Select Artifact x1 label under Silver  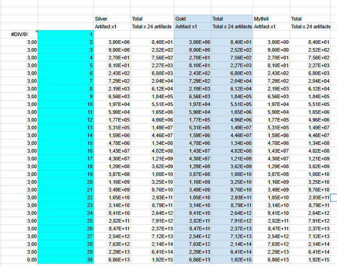[112, 27]
